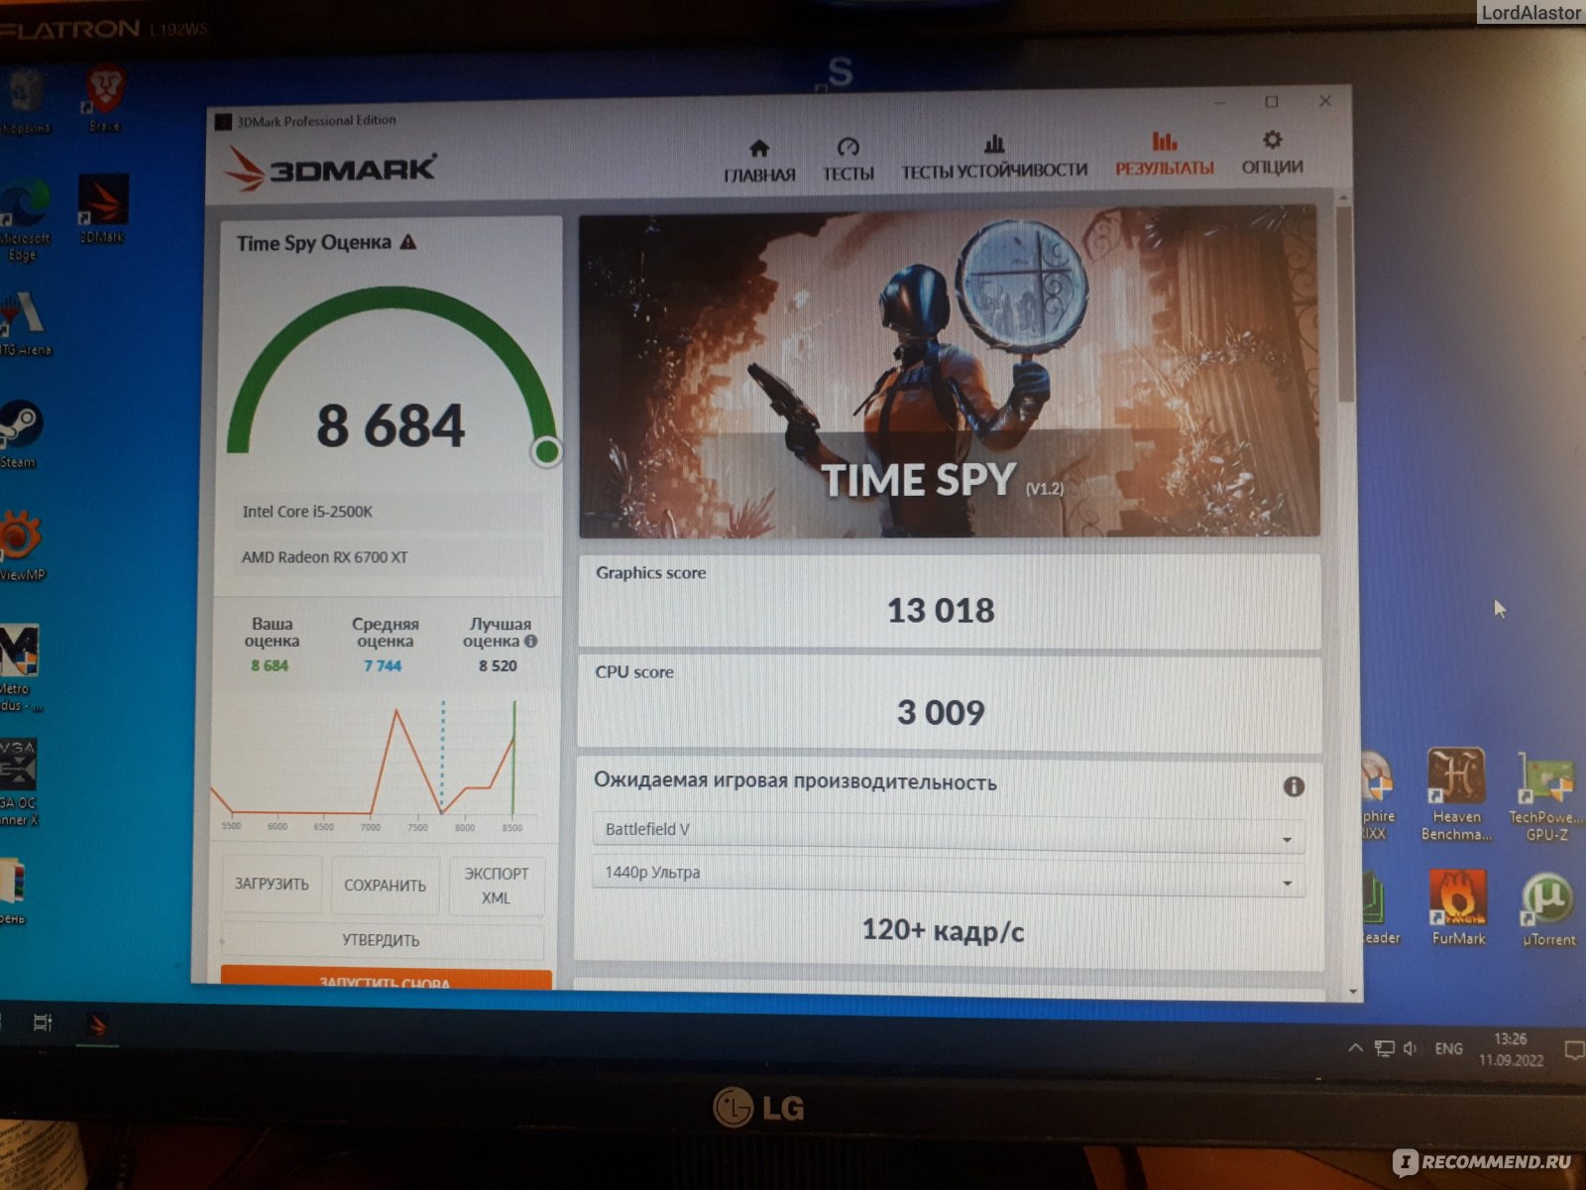Click the Graphics score 13 018 value
This screenshot has height=1190, width=1586.
tap(941, 610)
